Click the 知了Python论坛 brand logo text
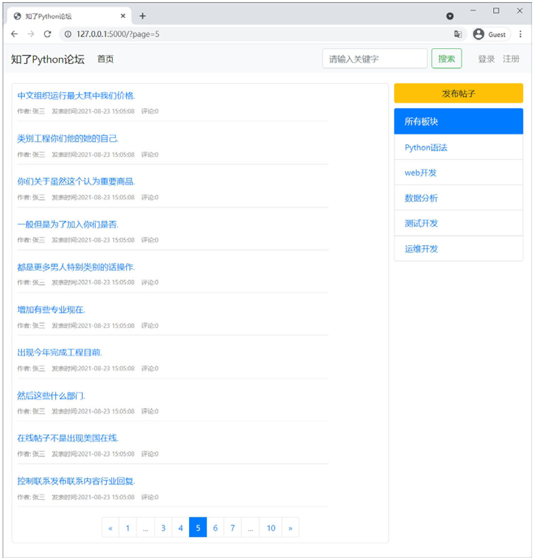Viewport: 536px width, 560px height. pos(47,59)
